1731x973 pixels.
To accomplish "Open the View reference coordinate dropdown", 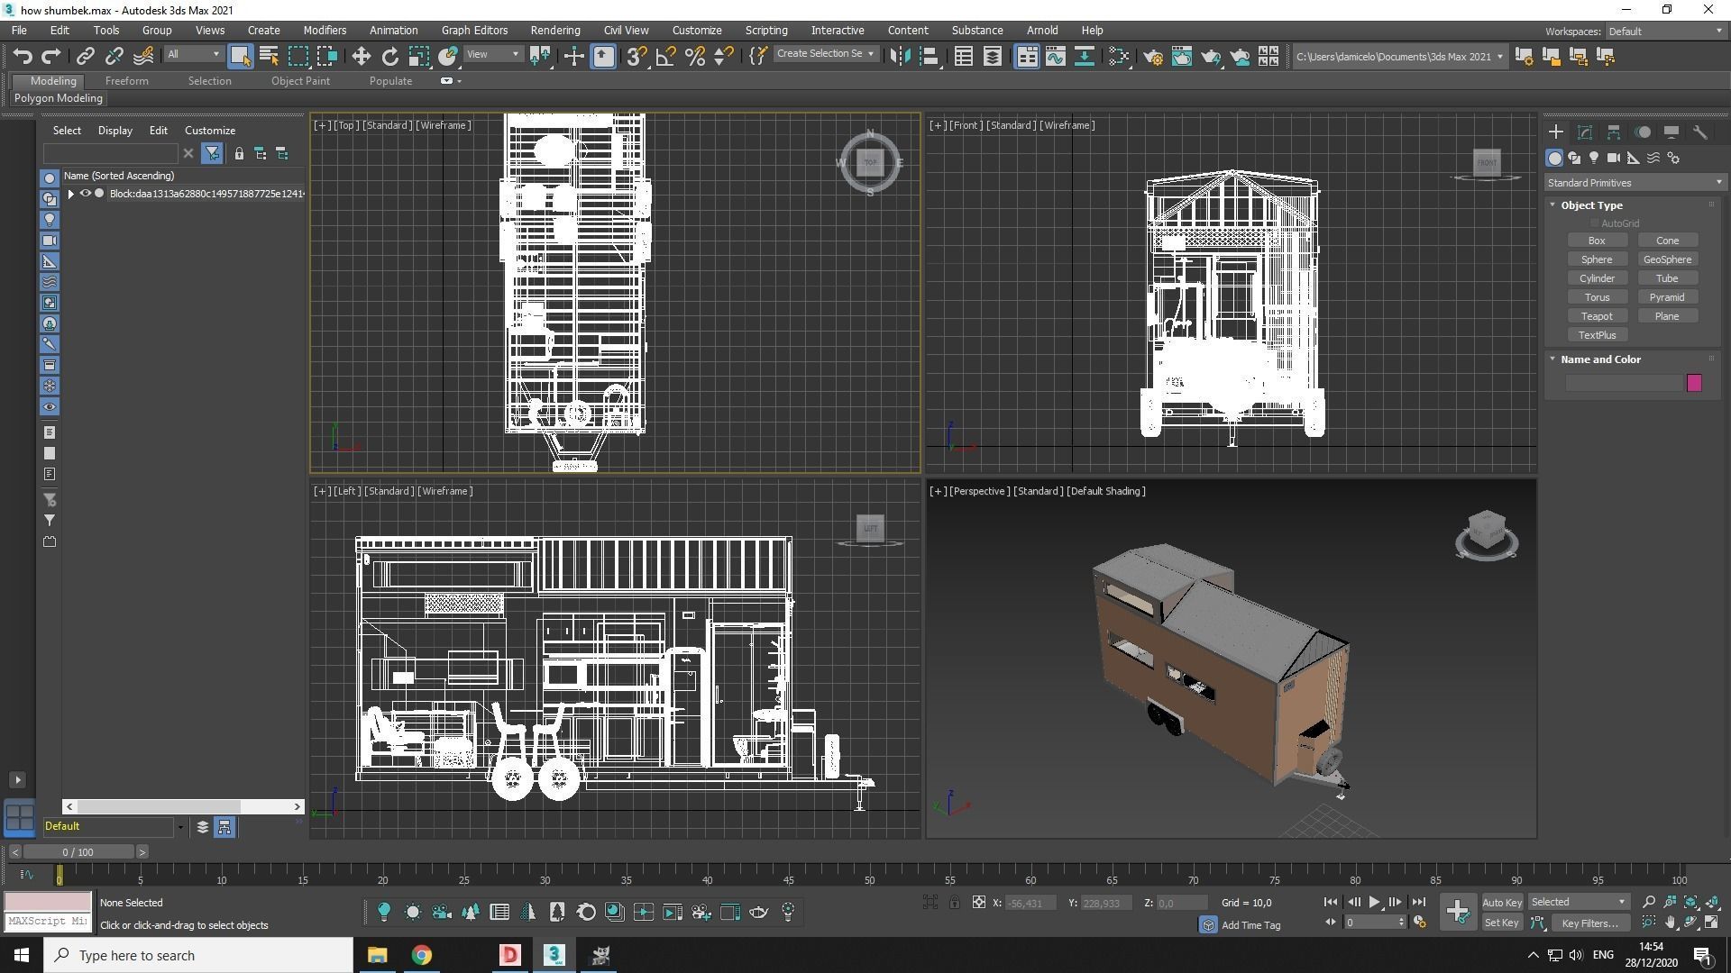I will pos(492,54).
